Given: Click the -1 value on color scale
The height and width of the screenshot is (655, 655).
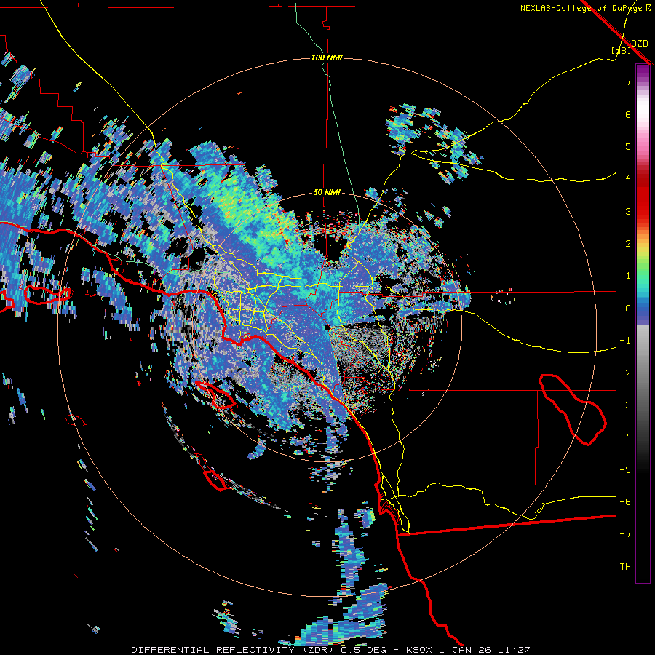Looking at the screenshot, I should point(625,341).
